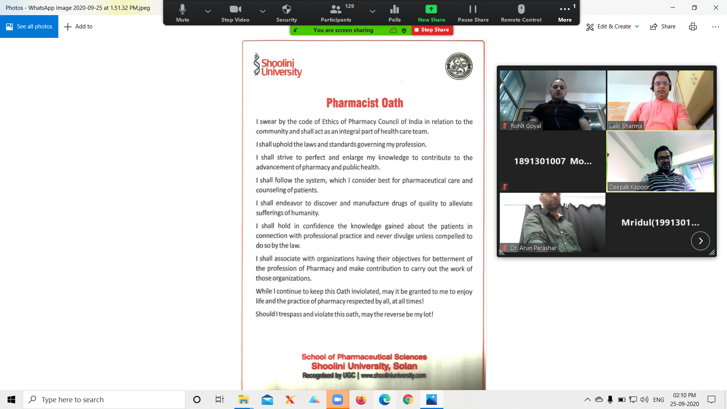The image size is (727, 409).
Task: Pause Share in Zoom toolbar
Action: (473, 13)
